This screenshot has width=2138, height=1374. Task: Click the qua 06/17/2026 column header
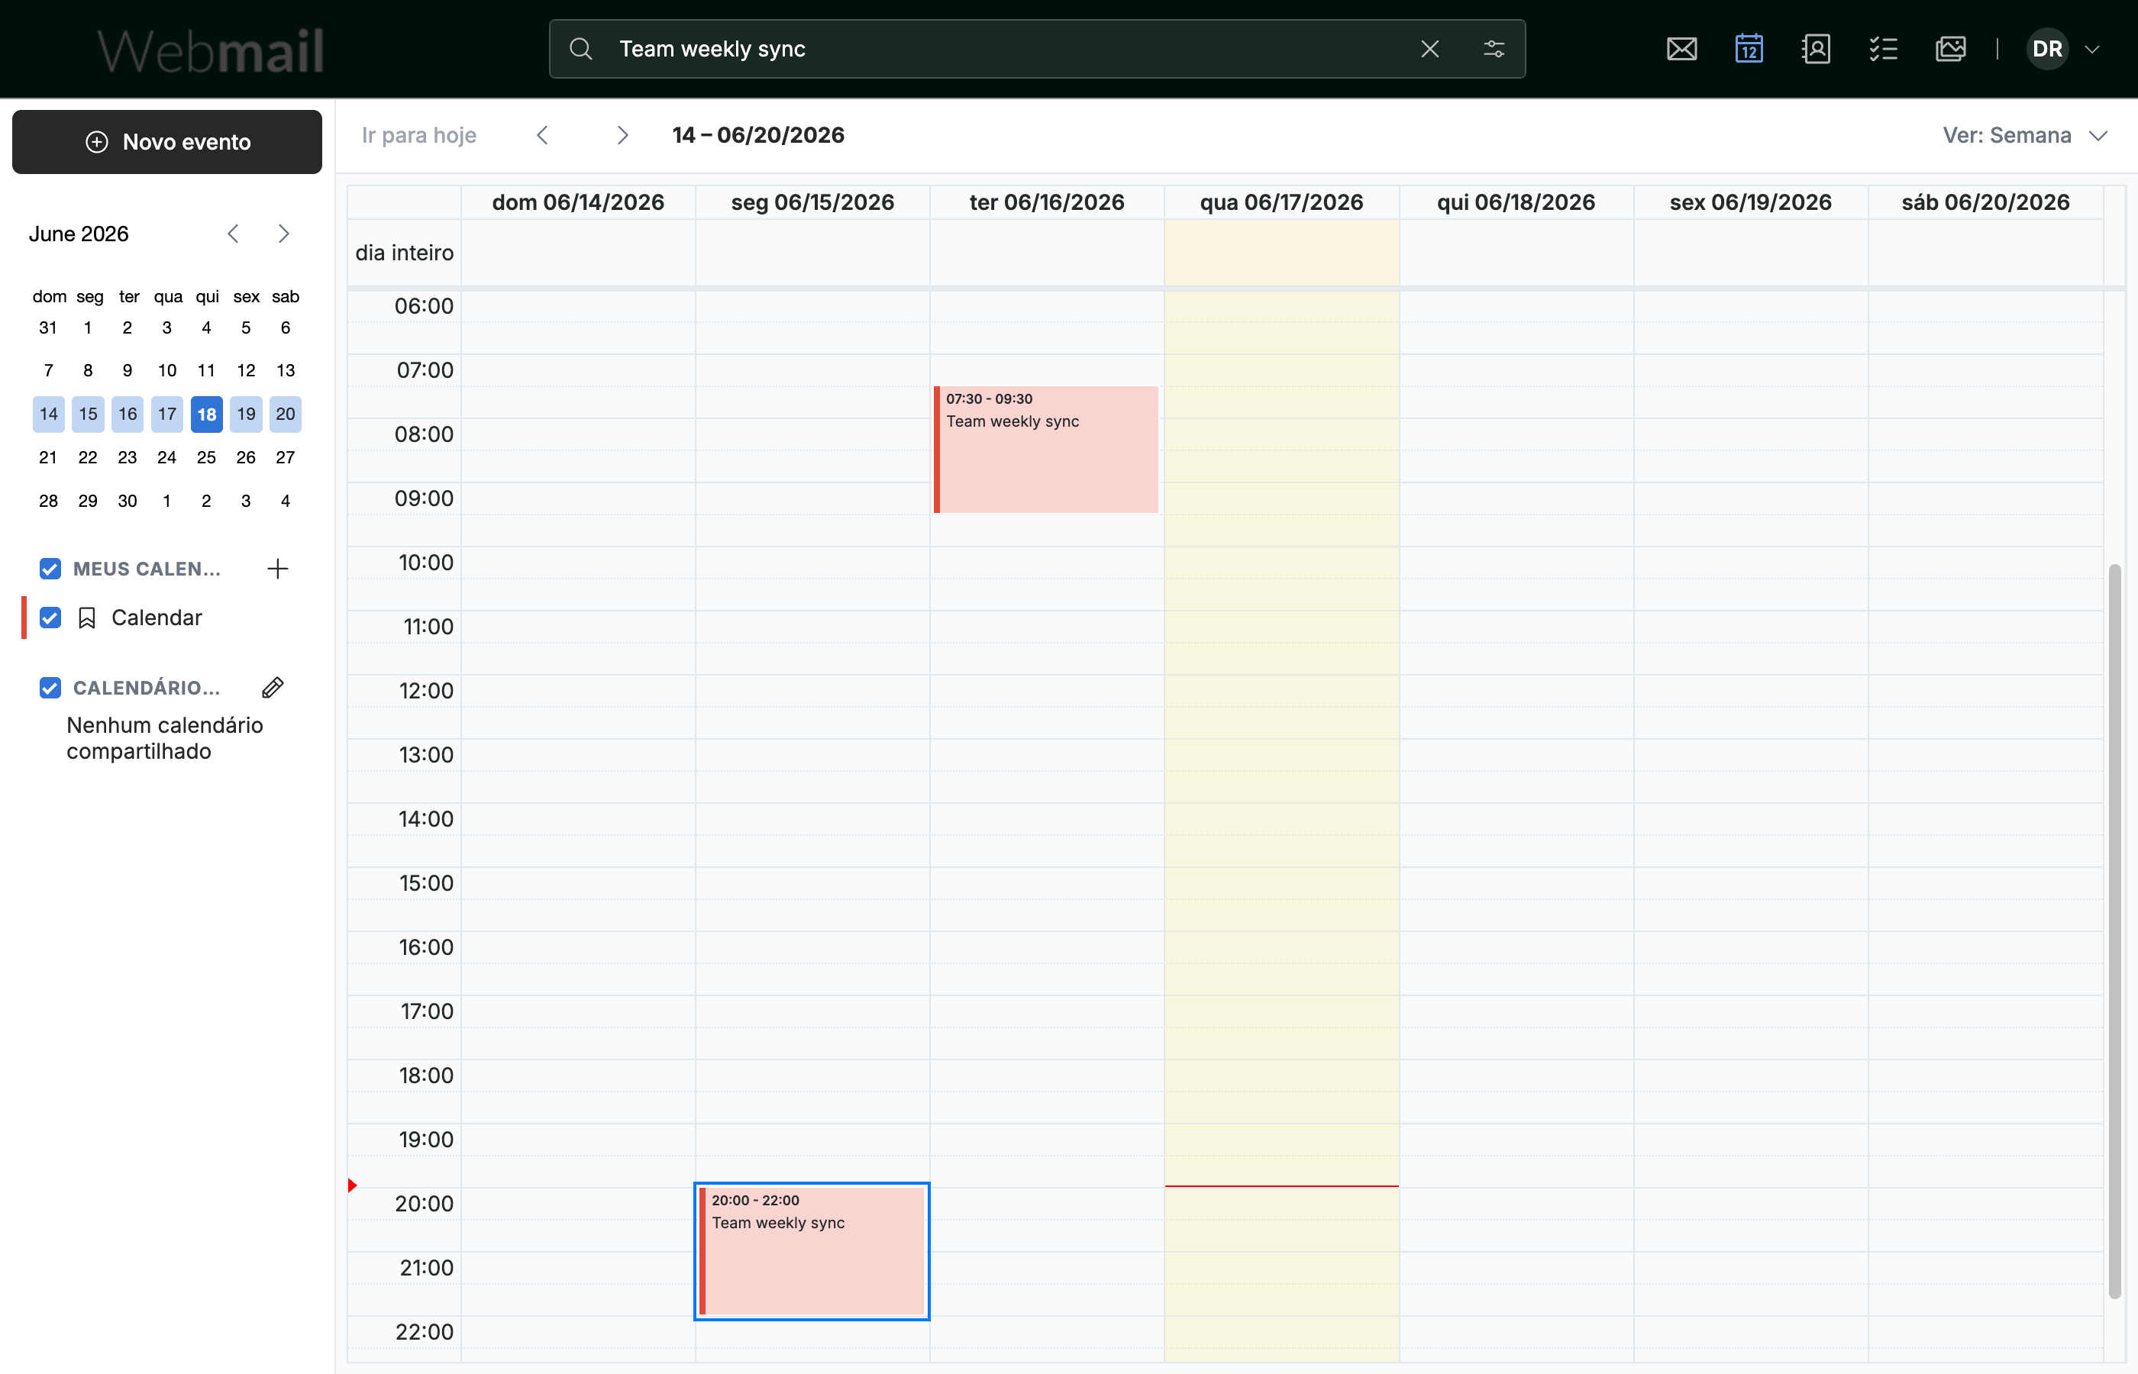pyautogui.click(x=1281, y=202)
